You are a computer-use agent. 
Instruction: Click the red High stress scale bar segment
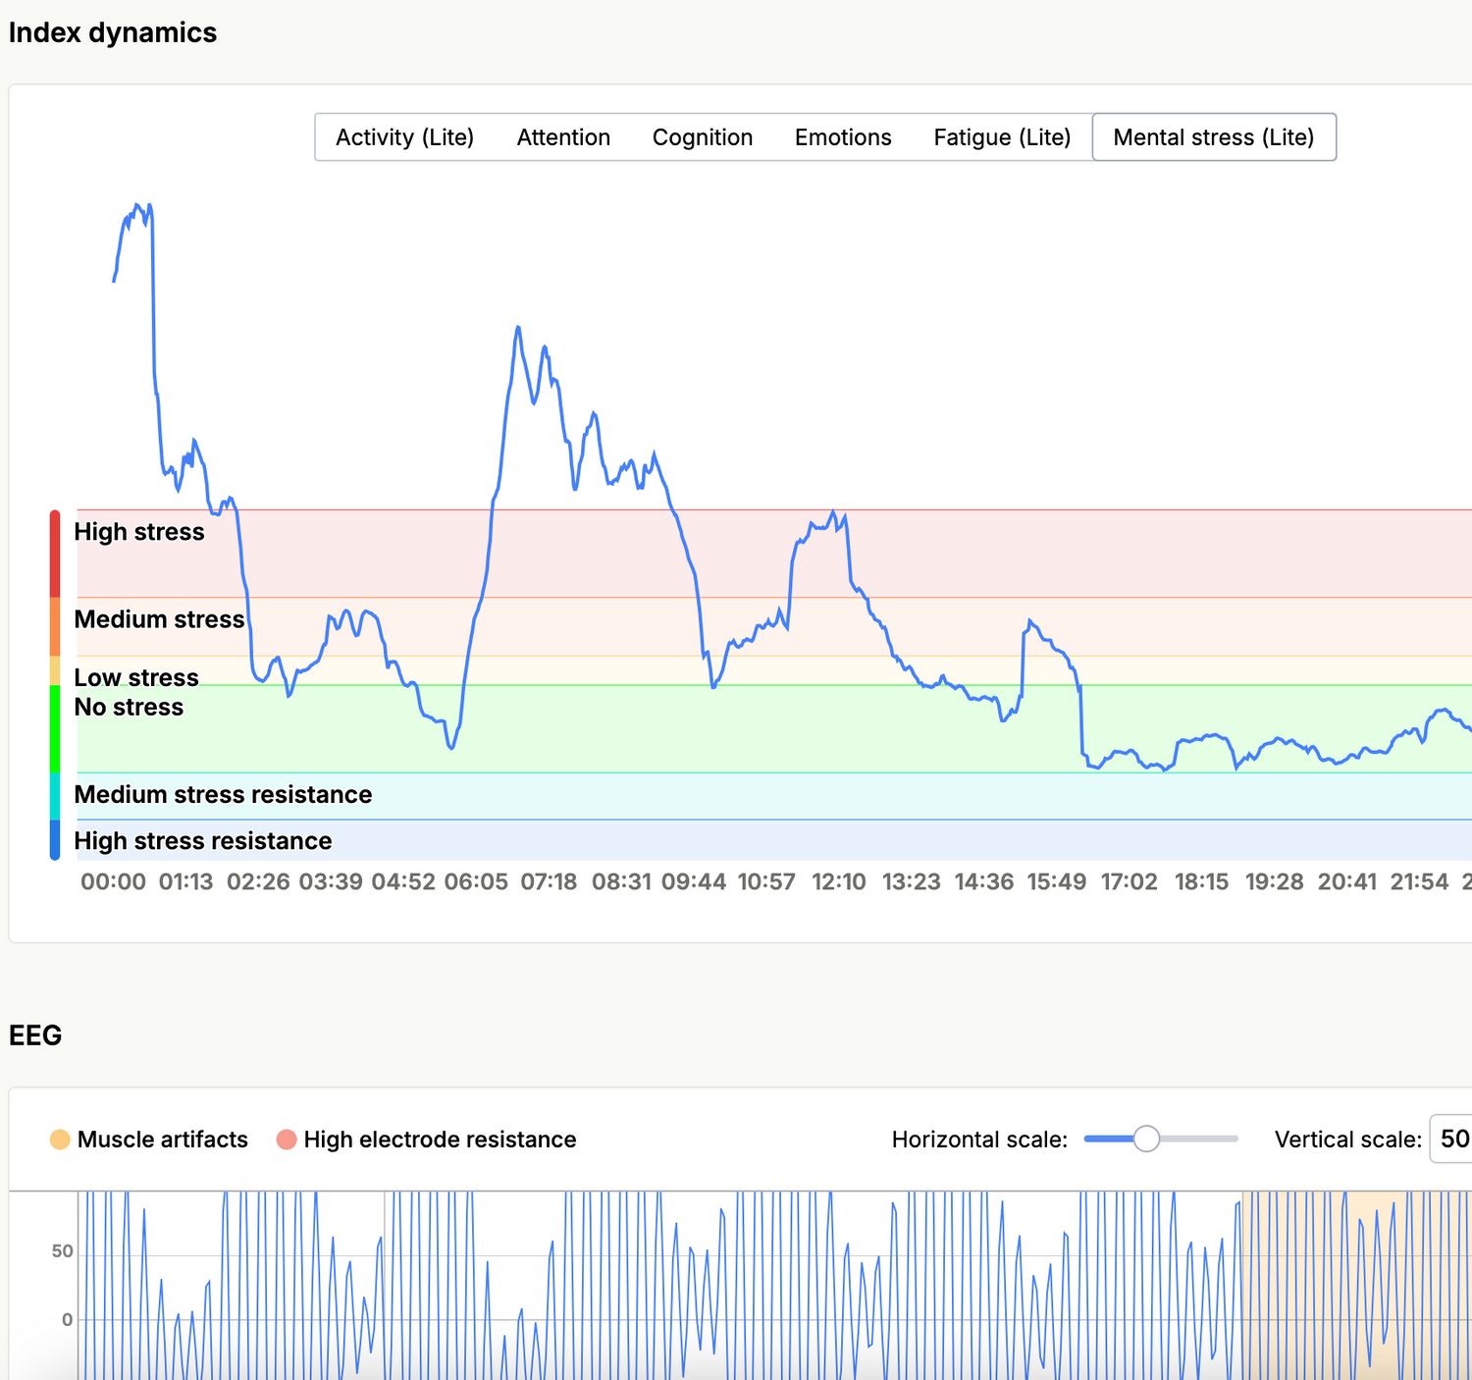pyautogui.click(x=55, y=554)
